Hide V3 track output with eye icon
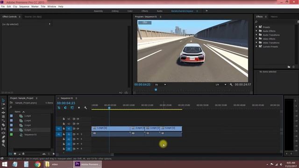The image size is (299, 168). pos(78,119)
